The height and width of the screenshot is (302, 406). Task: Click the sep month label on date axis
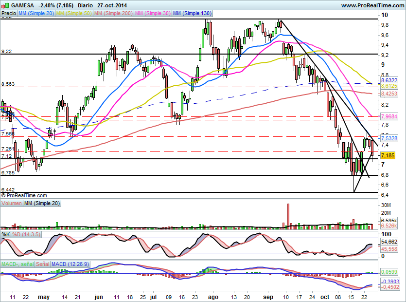pyautogui.click(x=268, y=297)
